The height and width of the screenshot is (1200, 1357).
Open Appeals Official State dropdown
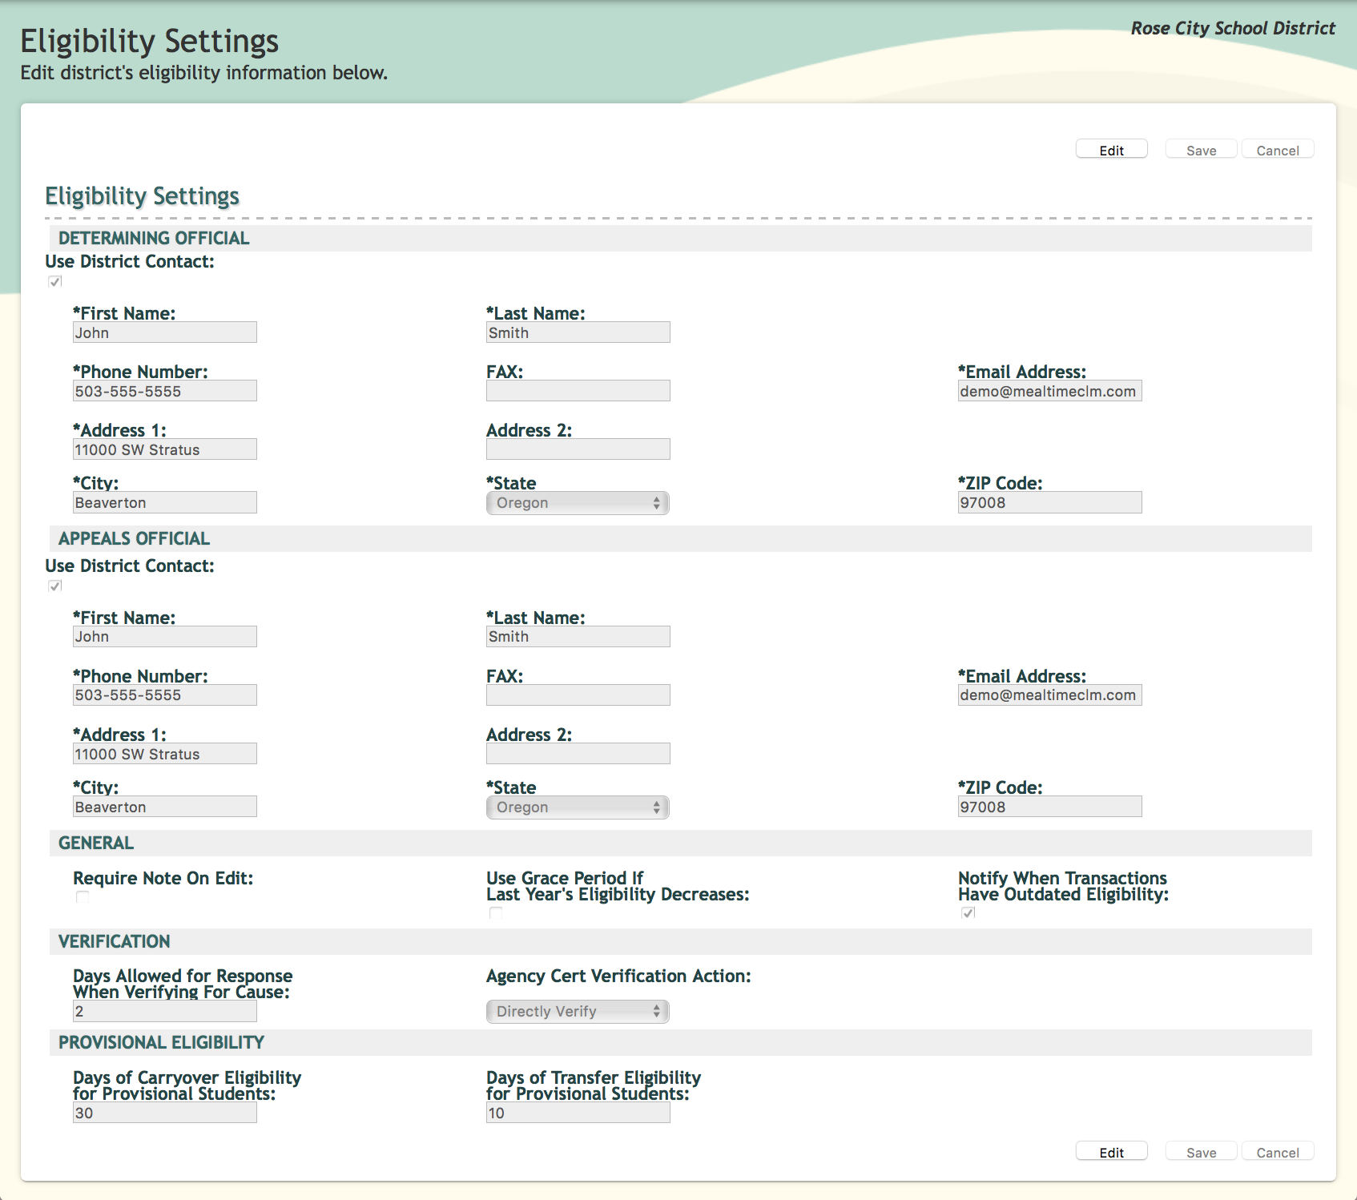click(x=578, y=807)
